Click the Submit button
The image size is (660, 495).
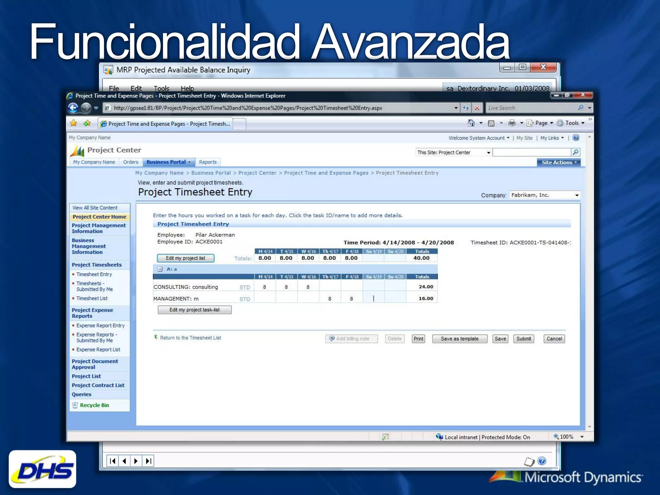pos(524,339)
